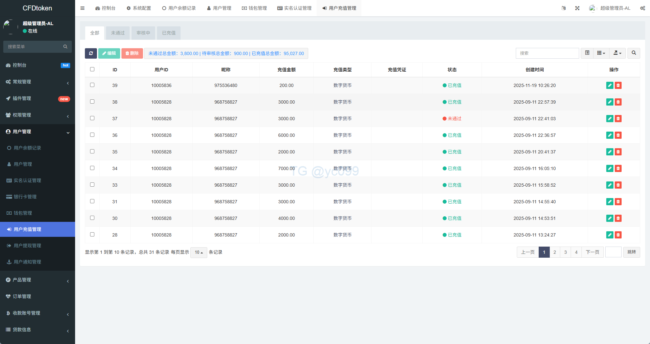This screenshot has height=344, width=650.
Task: Open the export data dropdown
Action: (617, 53)
